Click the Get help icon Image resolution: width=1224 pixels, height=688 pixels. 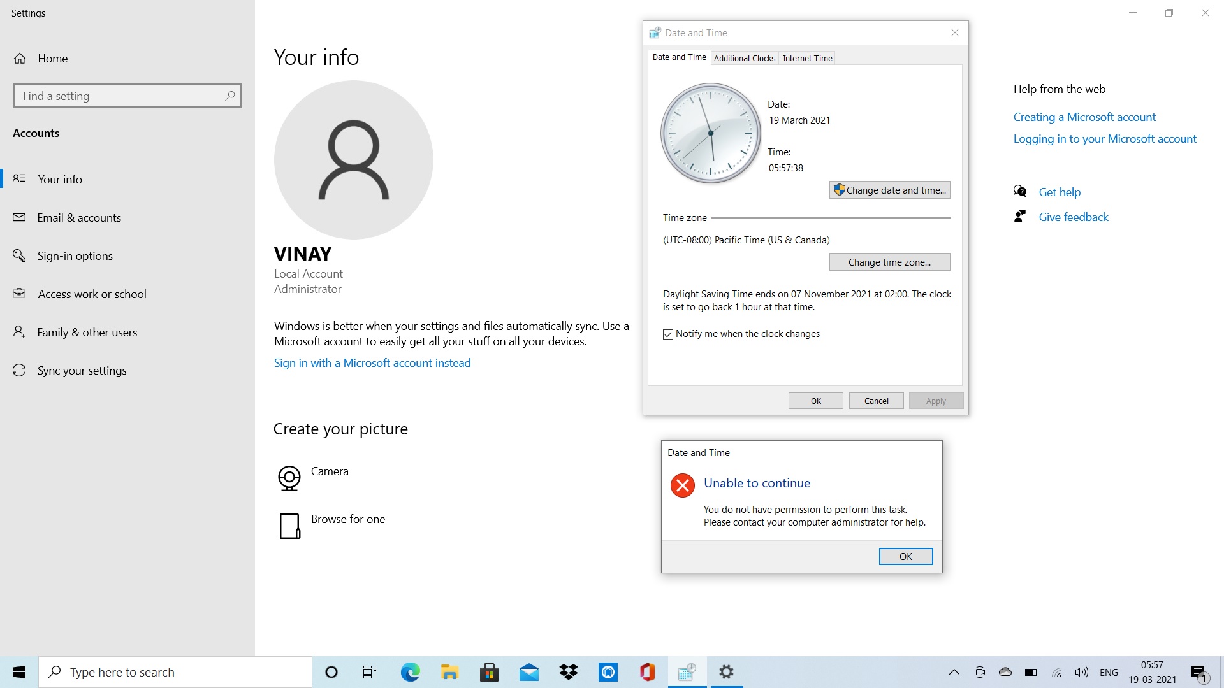pos(1020,191)
